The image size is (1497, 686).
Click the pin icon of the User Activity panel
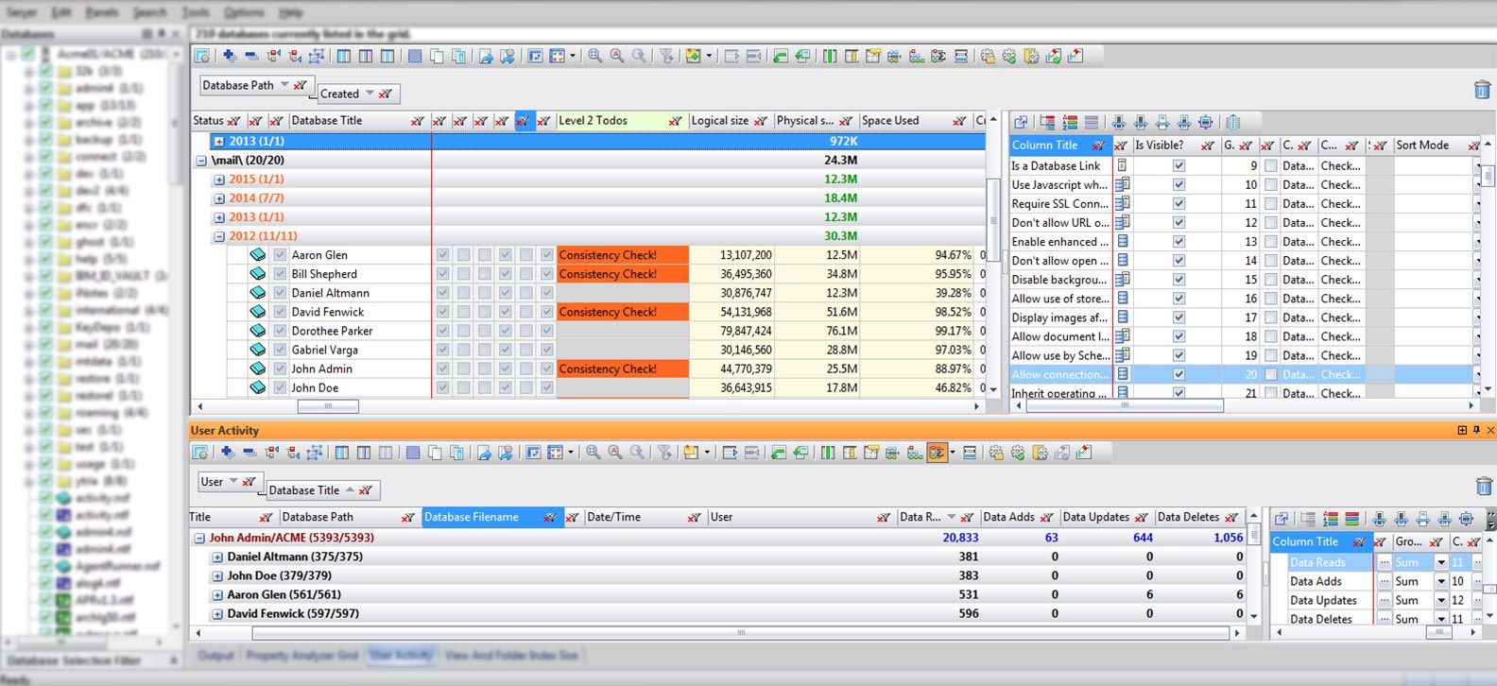coord(1477,430)
